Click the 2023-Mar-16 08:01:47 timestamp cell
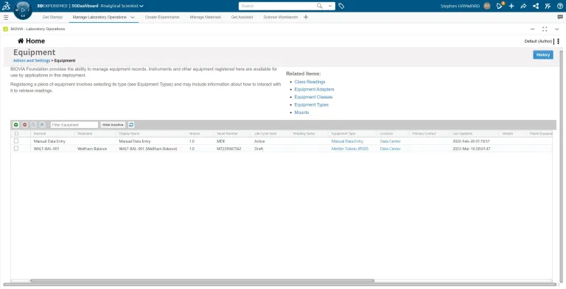Image resolution: width=566 pixels, height=289 pixels. [x=472, y=149]
